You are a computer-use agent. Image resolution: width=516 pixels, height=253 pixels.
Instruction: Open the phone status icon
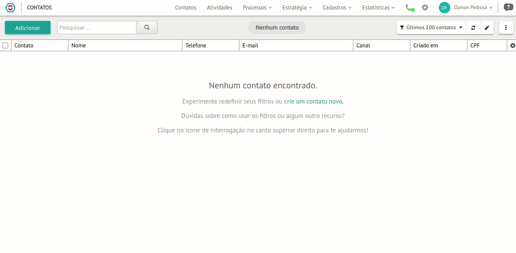(410, 8)
